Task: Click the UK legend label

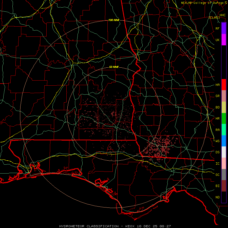Action: pyautogui.click(x=217, y=40)
